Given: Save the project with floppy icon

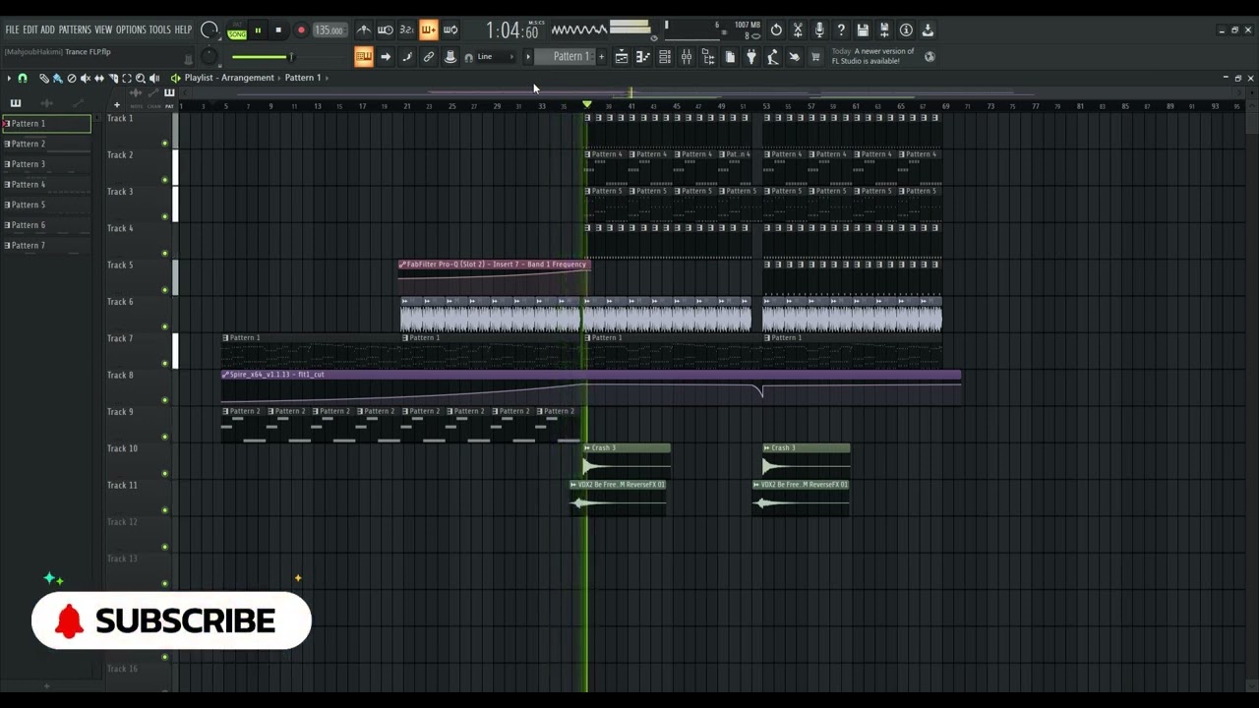Looking at the screenshot, I should point(864,29).
